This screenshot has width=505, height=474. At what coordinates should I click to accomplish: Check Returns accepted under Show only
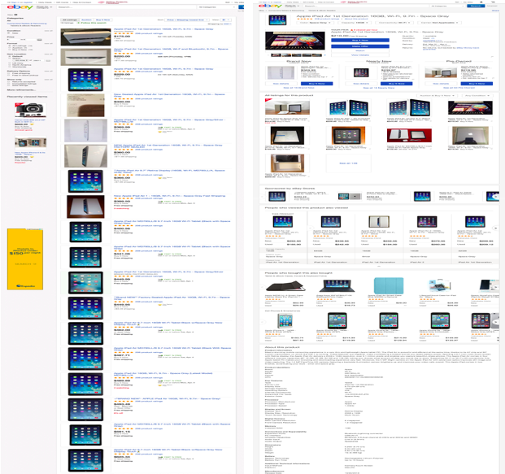coord(9,82)
